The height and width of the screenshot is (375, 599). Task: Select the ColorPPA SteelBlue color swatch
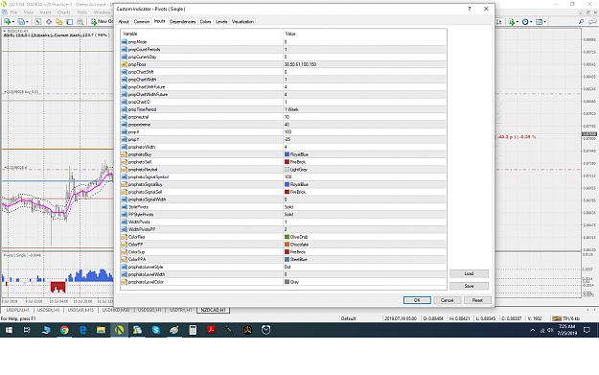(287, 259)
